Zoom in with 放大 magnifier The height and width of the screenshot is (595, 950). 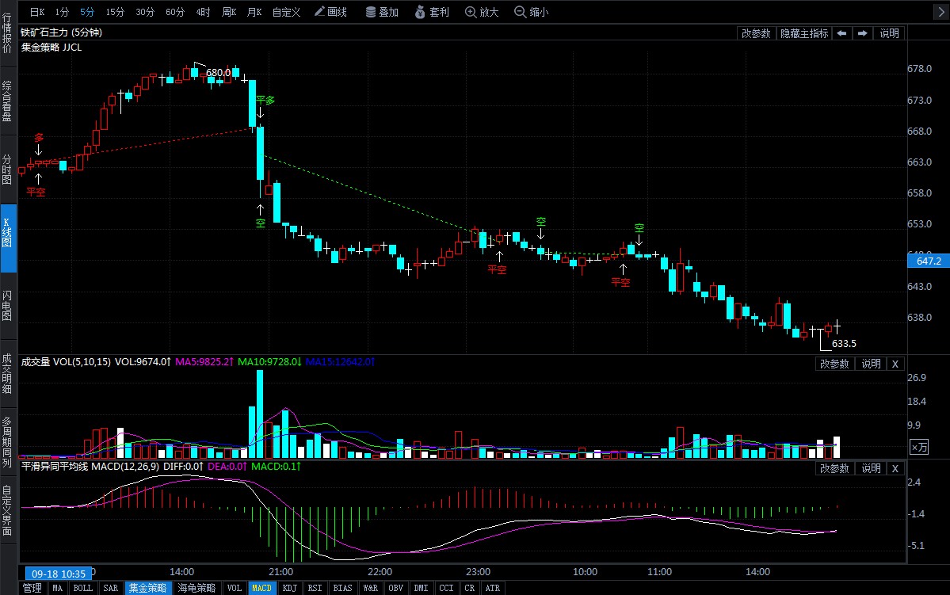click(x=482, y=12)
